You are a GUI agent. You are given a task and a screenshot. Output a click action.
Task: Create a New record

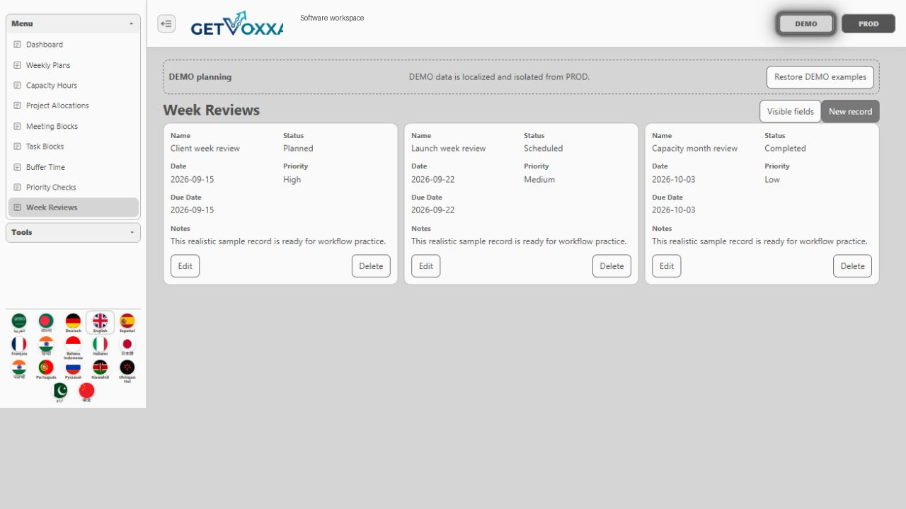pyautogui.click(x=850, y=111)
